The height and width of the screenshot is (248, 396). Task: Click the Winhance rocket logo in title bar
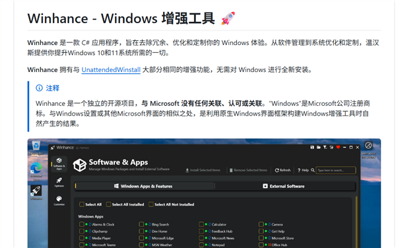53,147
